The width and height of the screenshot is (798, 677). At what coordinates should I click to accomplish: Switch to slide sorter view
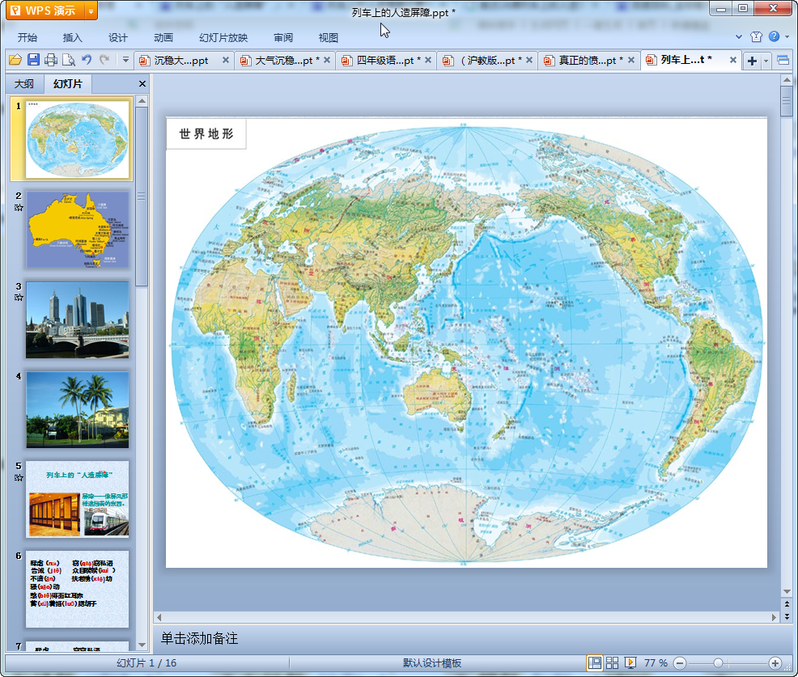[613, 663]
